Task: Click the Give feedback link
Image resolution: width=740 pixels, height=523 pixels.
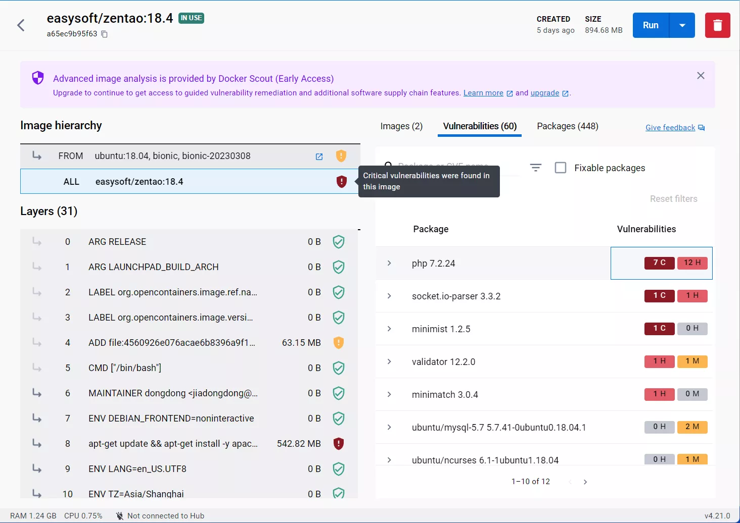Action: [670, 128]
